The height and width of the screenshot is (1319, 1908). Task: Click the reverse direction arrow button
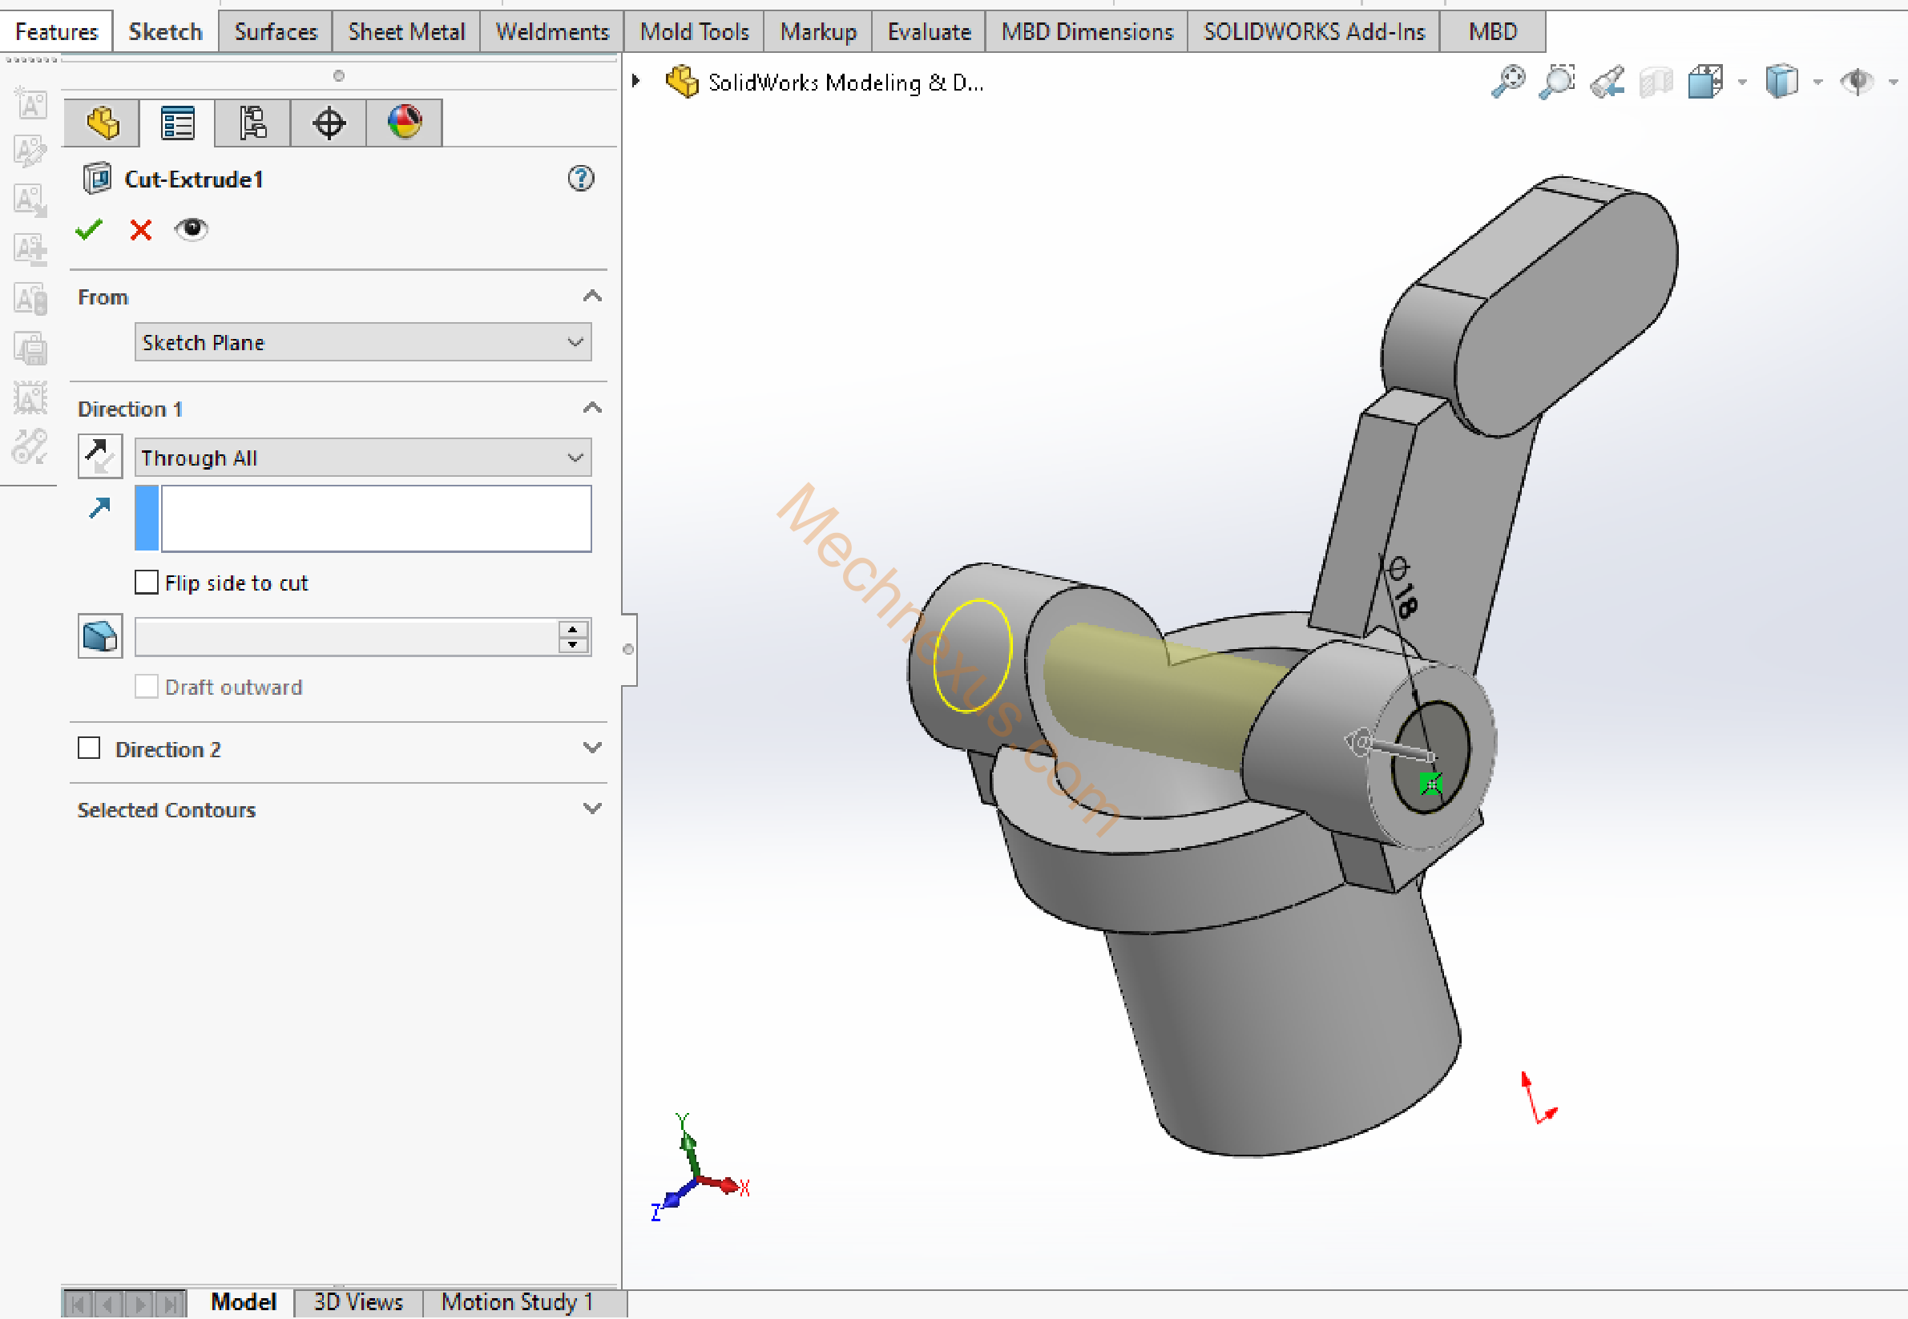tap(100, 457)
